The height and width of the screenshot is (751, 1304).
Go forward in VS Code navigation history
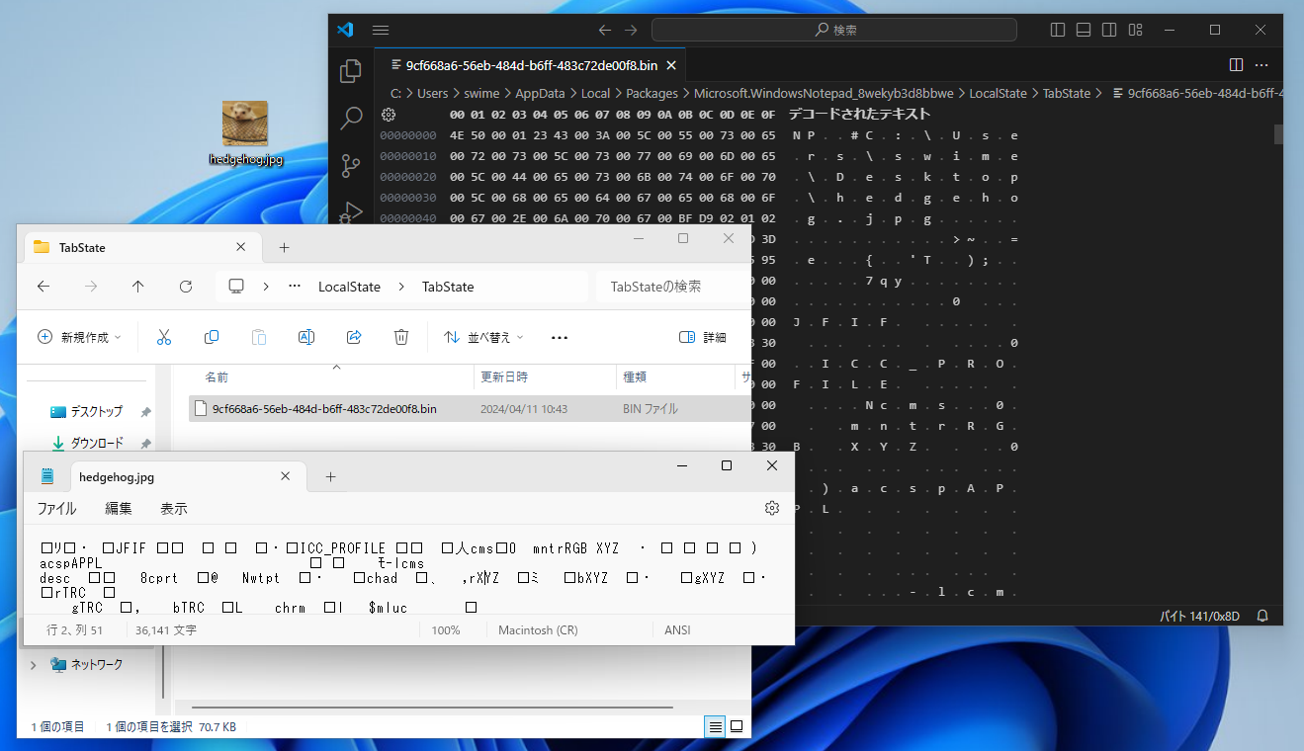632,30
